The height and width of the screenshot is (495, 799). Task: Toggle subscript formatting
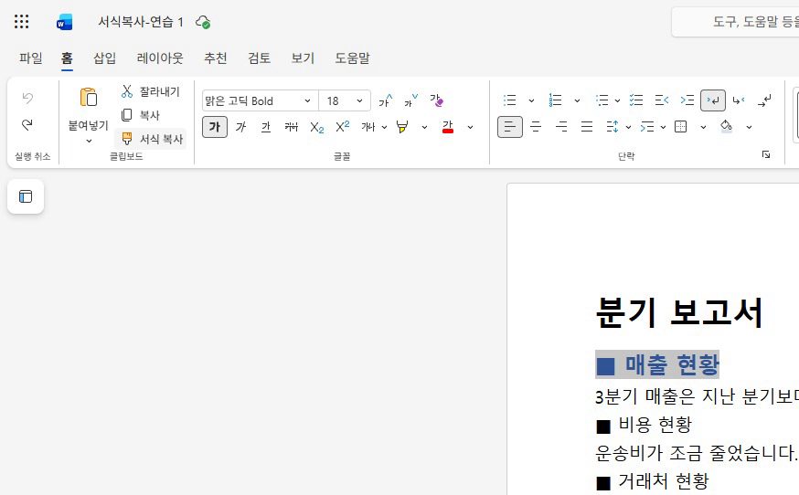pyautogui.click(x=316, y=127)
